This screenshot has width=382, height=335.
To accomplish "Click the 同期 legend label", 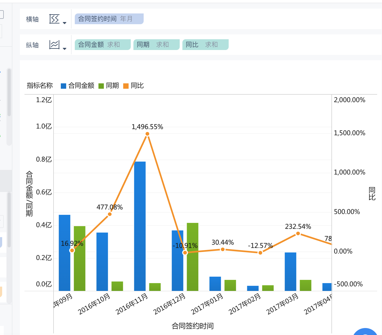I will (112, 86).
